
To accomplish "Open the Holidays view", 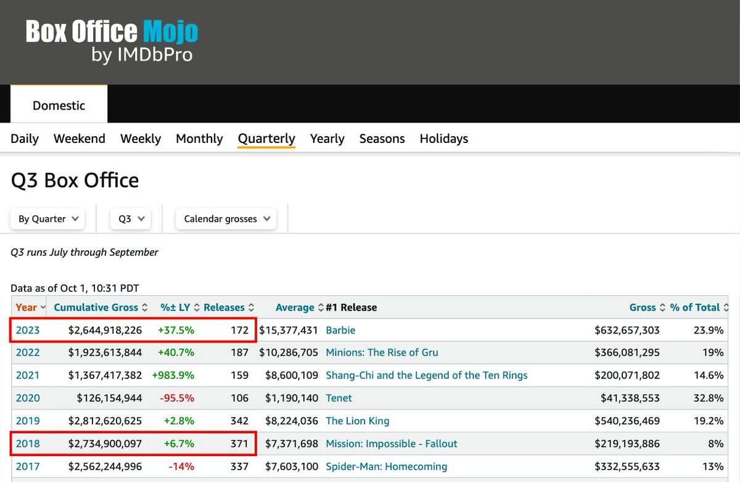I will pyautogui.click(x=444, y=139).
